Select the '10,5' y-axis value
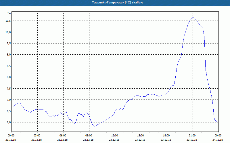 point(8,21)
